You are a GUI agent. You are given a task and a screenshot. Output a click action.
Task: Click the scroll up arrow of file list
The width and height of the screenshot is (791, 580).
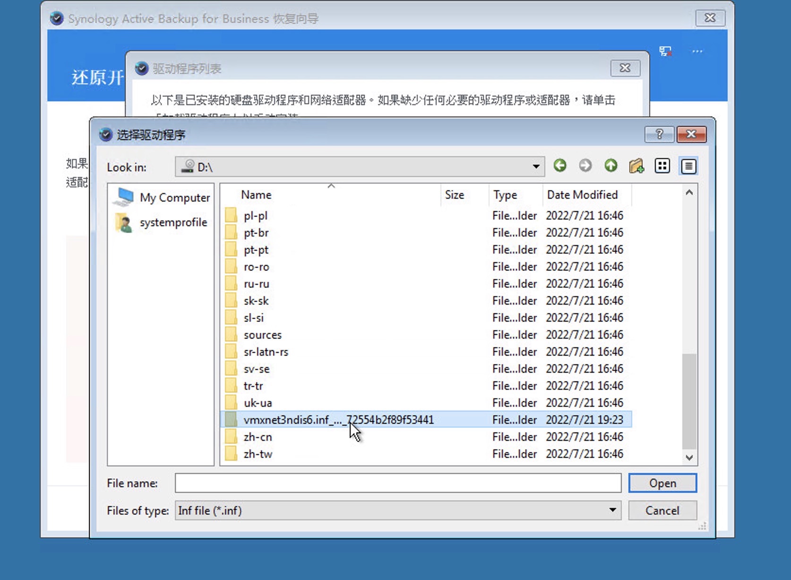point(689,192)
